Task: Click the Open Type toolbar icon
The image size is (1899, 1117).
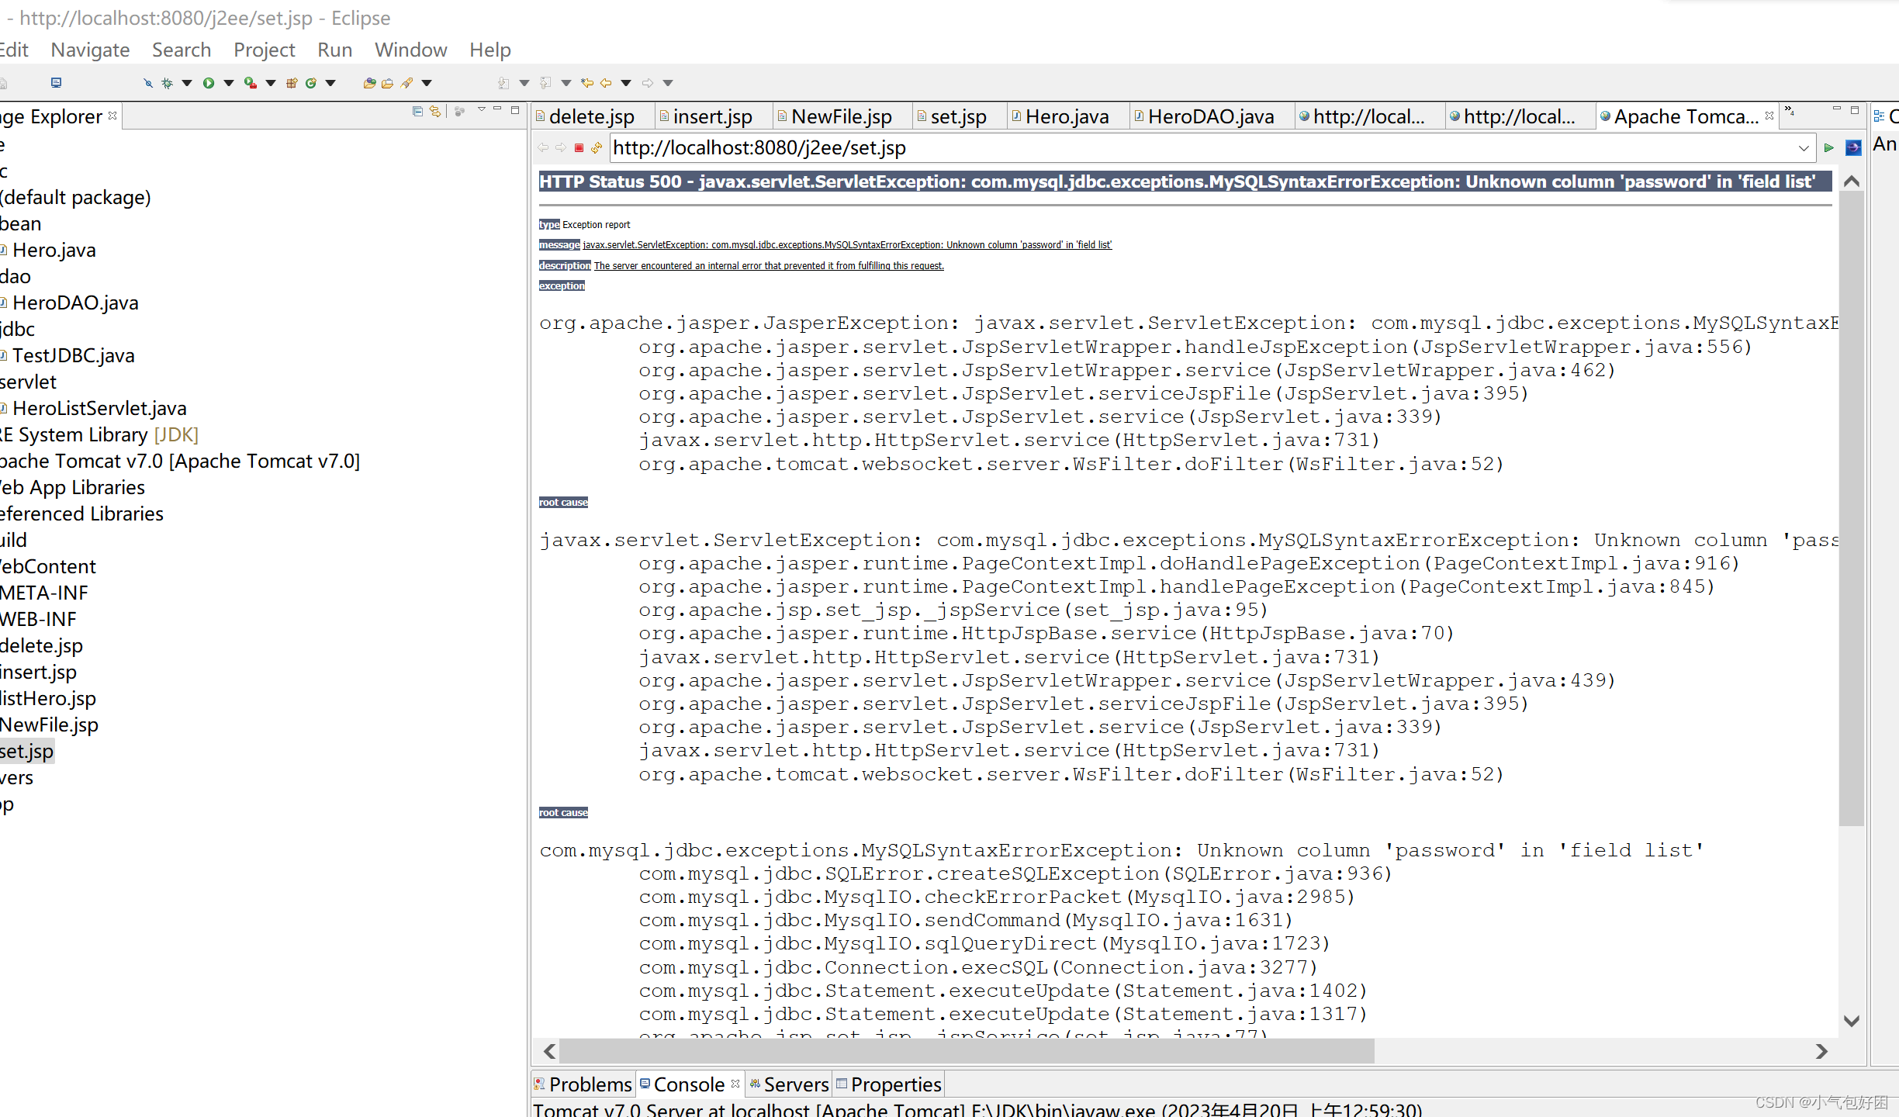Action: click(369, 83)
